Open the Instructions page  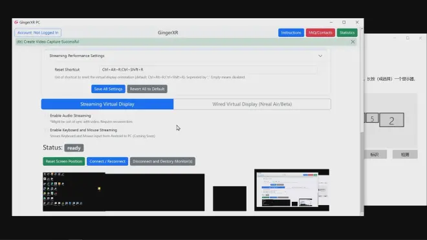[291, 33]
